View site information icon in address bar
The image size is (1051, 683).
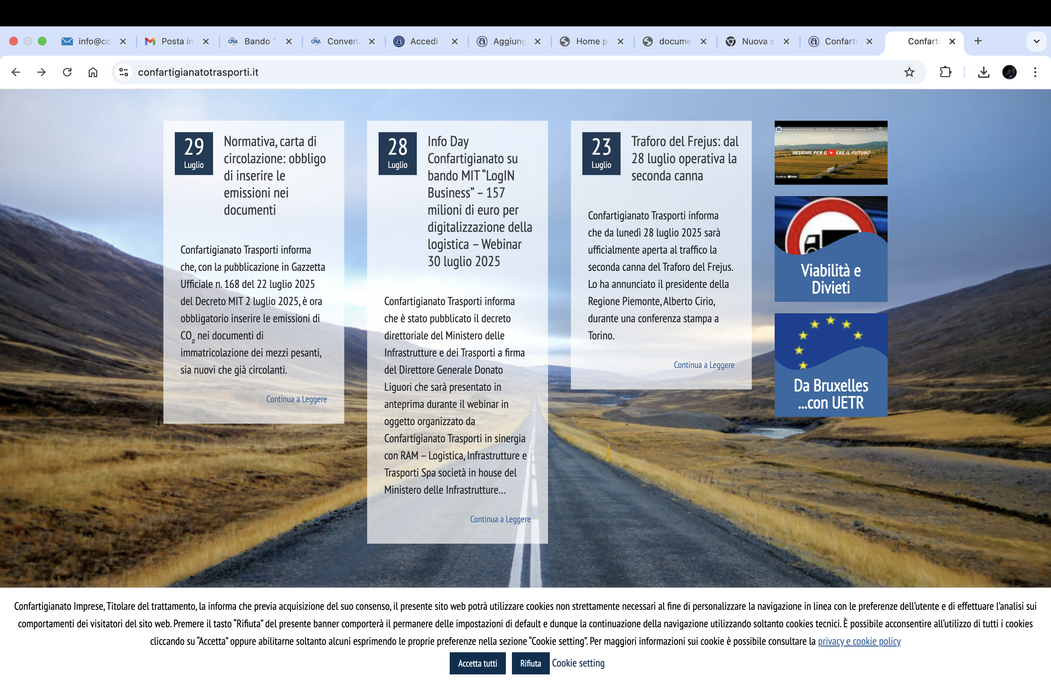point(124,72)
